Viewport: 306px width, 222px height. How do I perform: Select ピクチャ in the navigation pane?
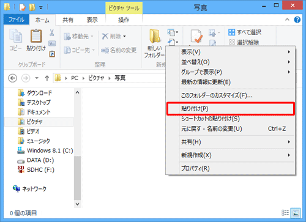[39, 122]
